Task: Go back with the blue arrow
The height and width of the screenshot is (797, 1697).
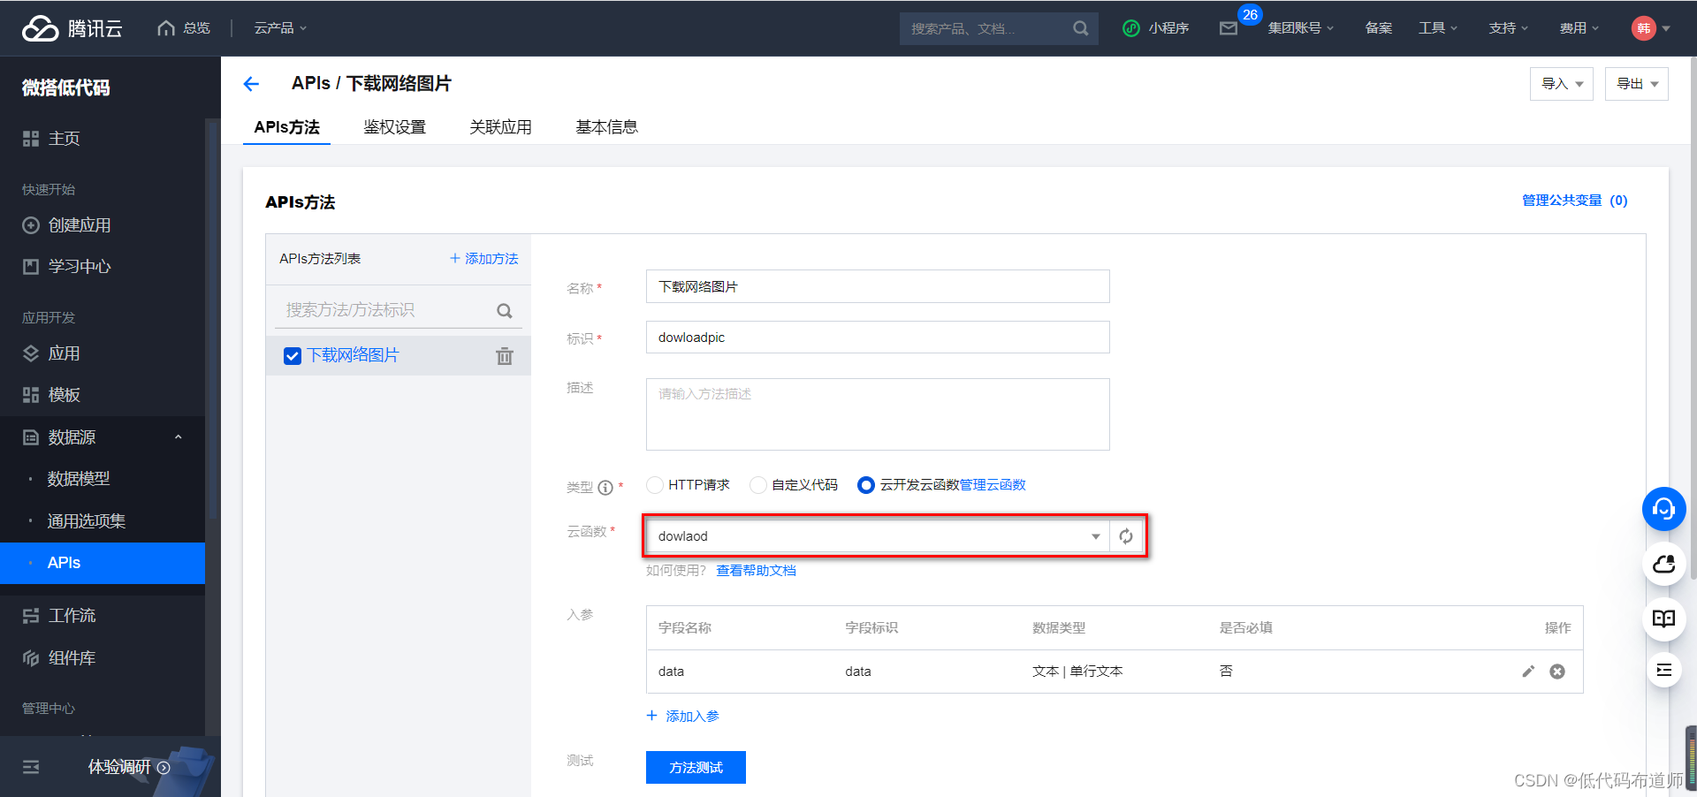Action: [x=251, y=84]
